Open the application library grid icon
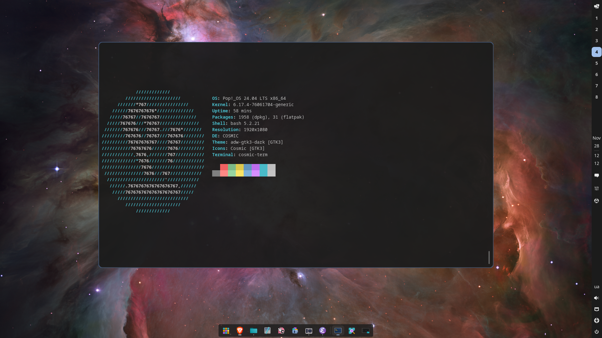 (226, 331)
